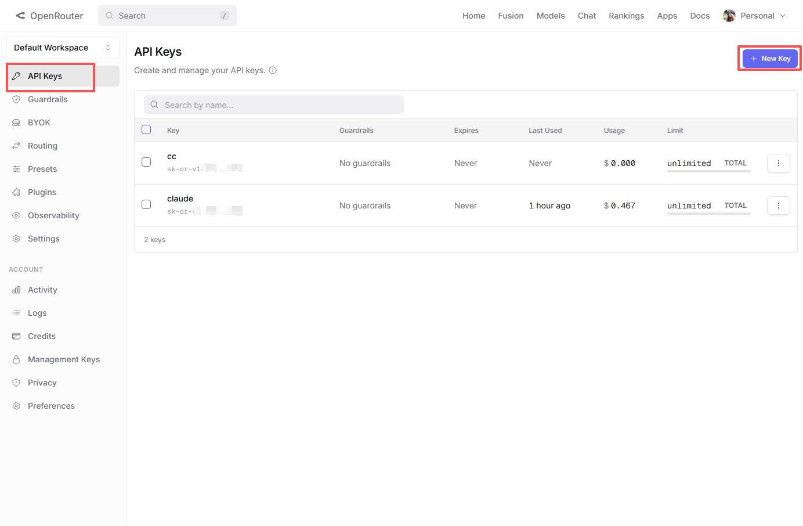Open the three-dot menu for cc key

point(779,163)
